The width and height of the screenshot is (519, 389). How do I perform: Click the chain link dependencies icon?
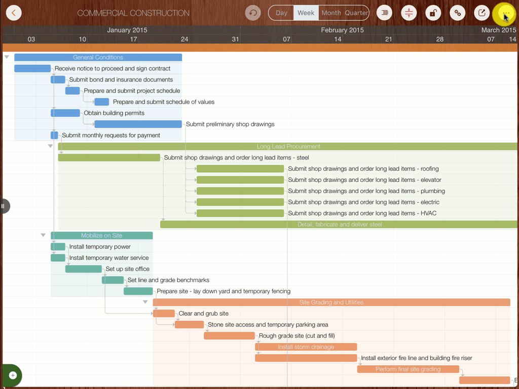457,13
